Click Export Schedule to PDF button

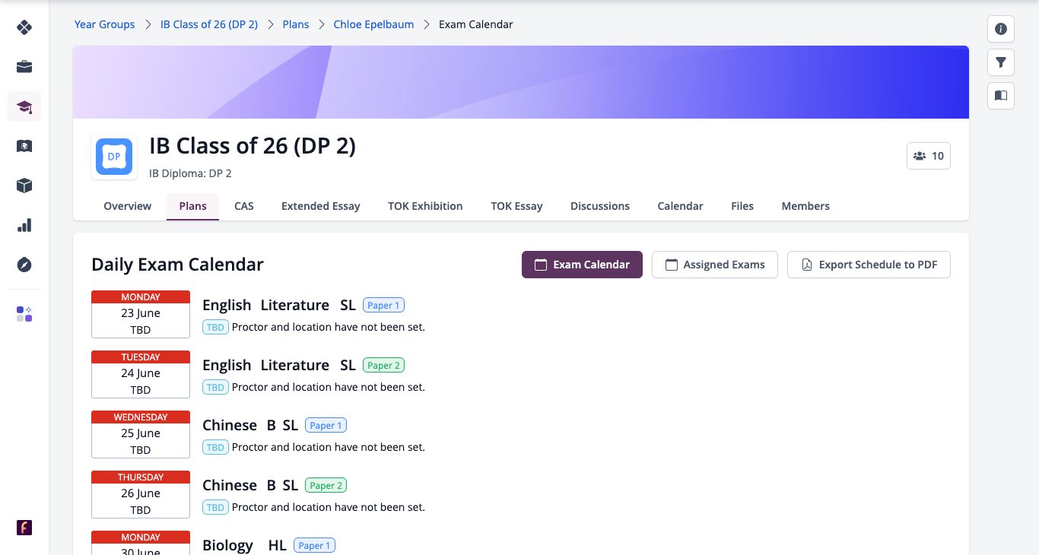tap(869, 265)
